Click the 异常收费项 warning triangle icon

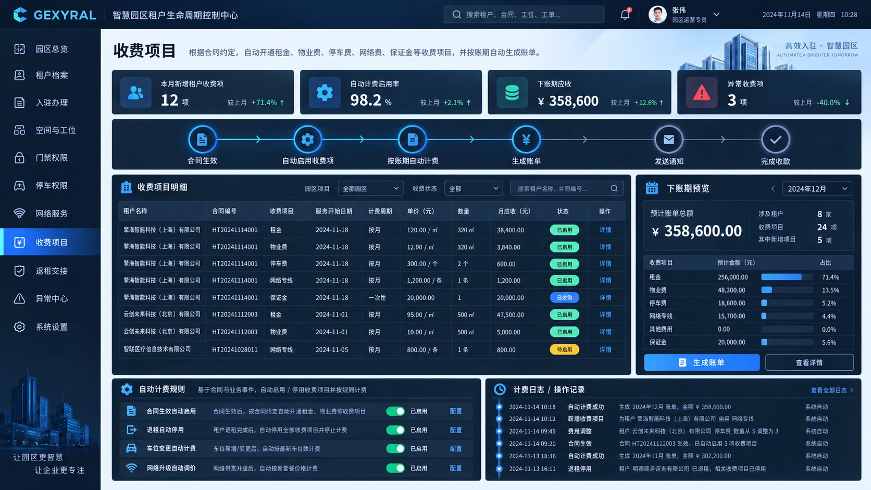tap(702, 93)
